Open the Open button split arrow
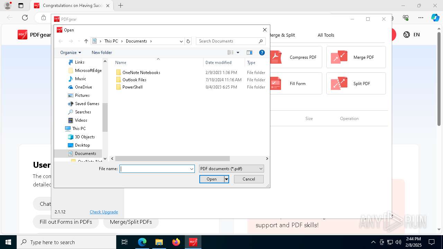 click(x=226, y=179)
